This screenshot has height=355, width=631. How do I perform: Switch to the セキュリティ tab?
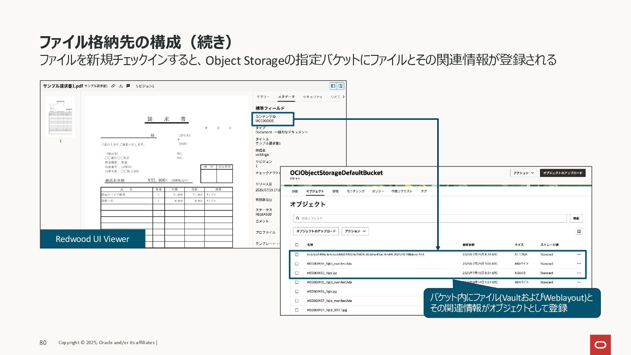click(x=312, y=97)
